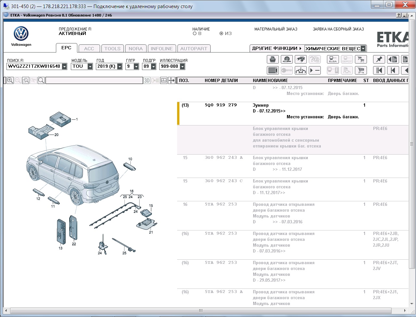Image resolution: width=416 pixels, height=317 pixels.
Task: Open the NORA tab
Action: [x=136, y=49]
